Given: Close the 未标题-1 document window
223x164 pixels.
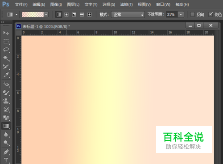Looking at the screenshot, I should [x=211, y=25].
